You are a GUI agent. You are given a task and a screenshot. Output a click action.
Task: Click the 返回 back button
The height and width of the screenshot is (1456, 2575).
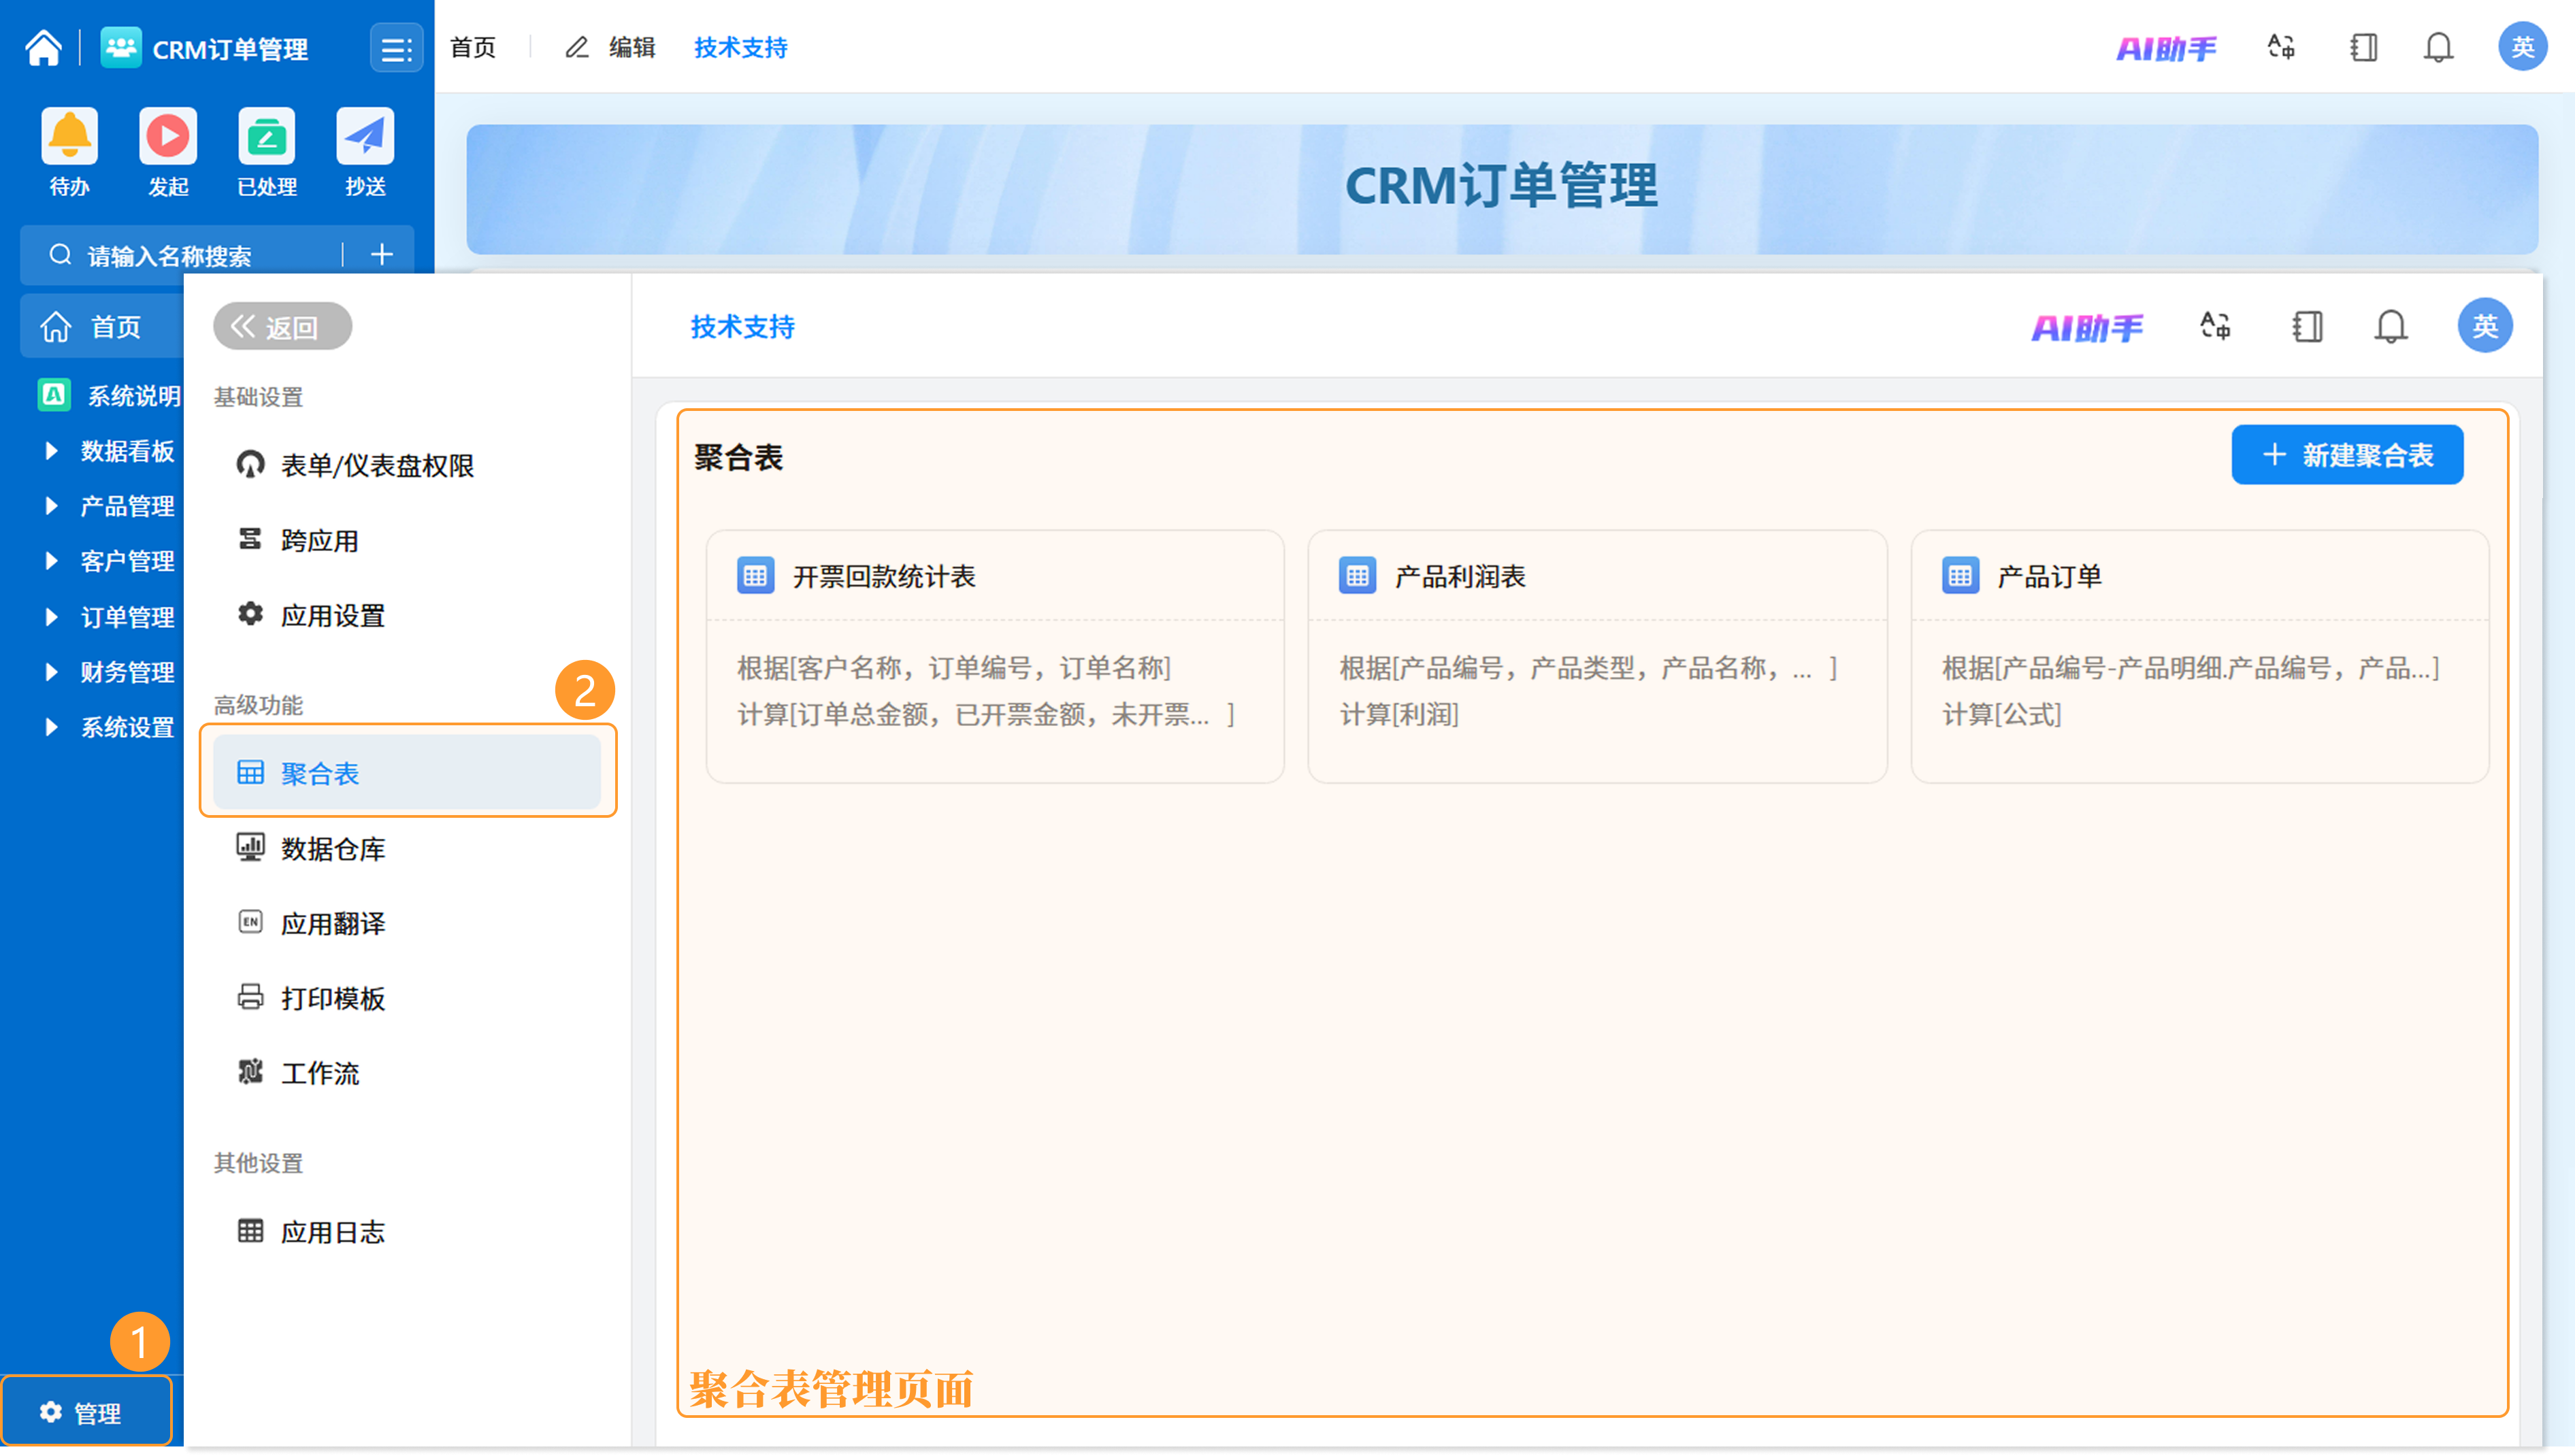pos(282,326)
